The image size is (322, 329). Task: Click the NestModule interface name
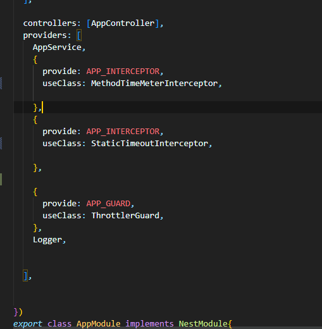pos(203,324)
